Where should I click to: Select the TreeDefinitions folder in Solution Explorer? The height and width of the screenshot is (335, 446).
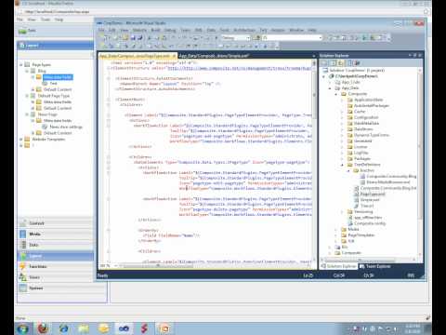(367, 165)
